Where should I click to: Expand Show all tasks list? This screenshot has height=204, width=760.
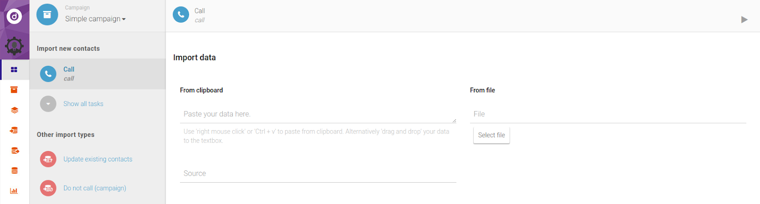[83, 104]
